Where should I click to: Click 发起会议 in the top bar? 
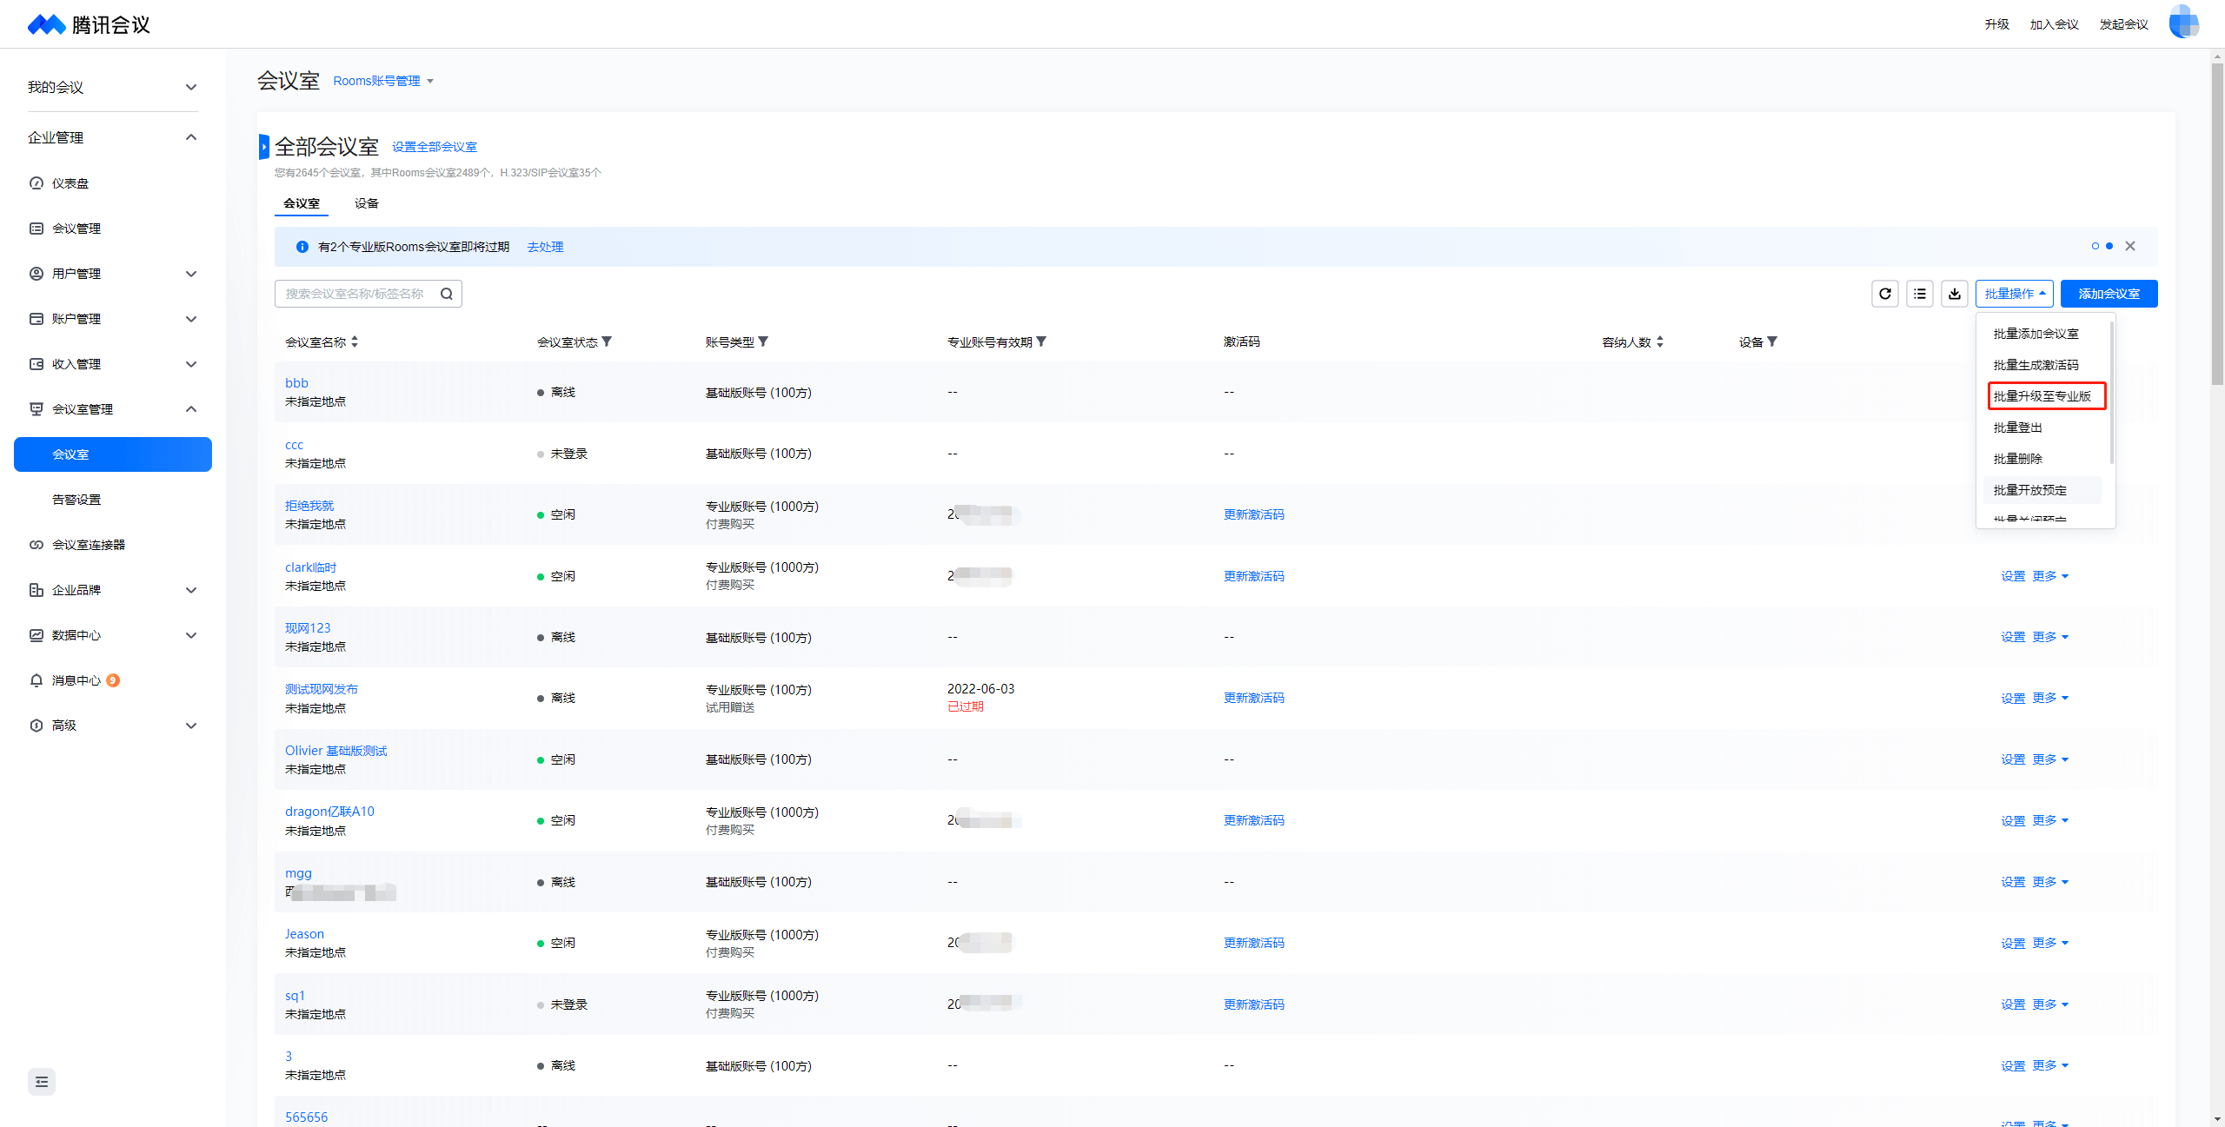[x=2123, y=24]
